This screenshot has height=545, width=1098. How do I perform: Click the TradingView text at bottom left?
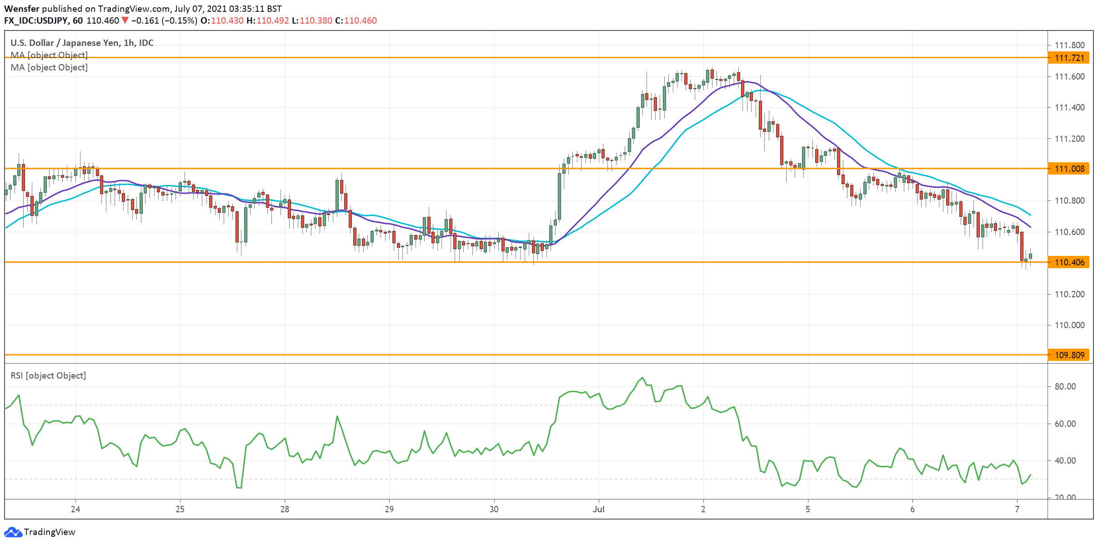coord(49,532)
